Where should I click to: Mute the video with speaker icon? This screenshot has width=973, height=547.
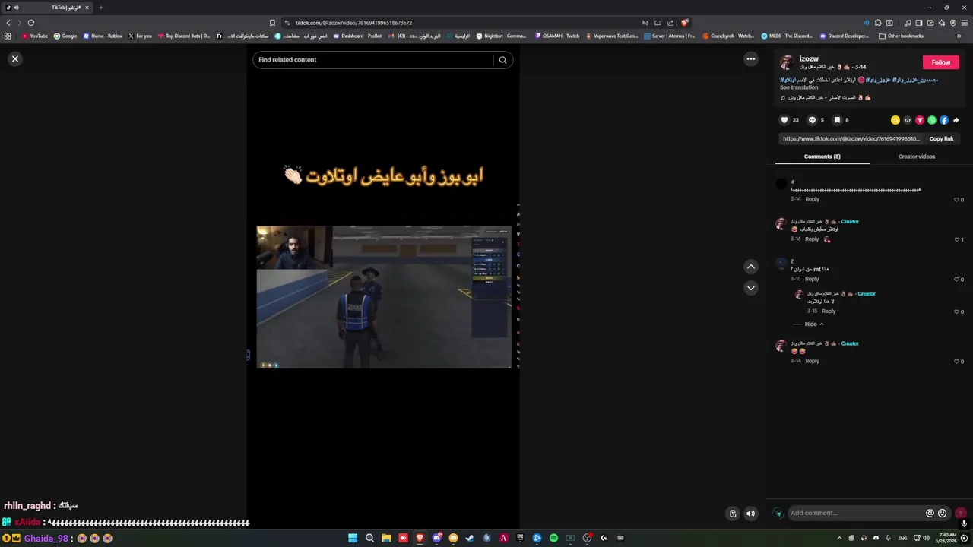tap(750, 514)
